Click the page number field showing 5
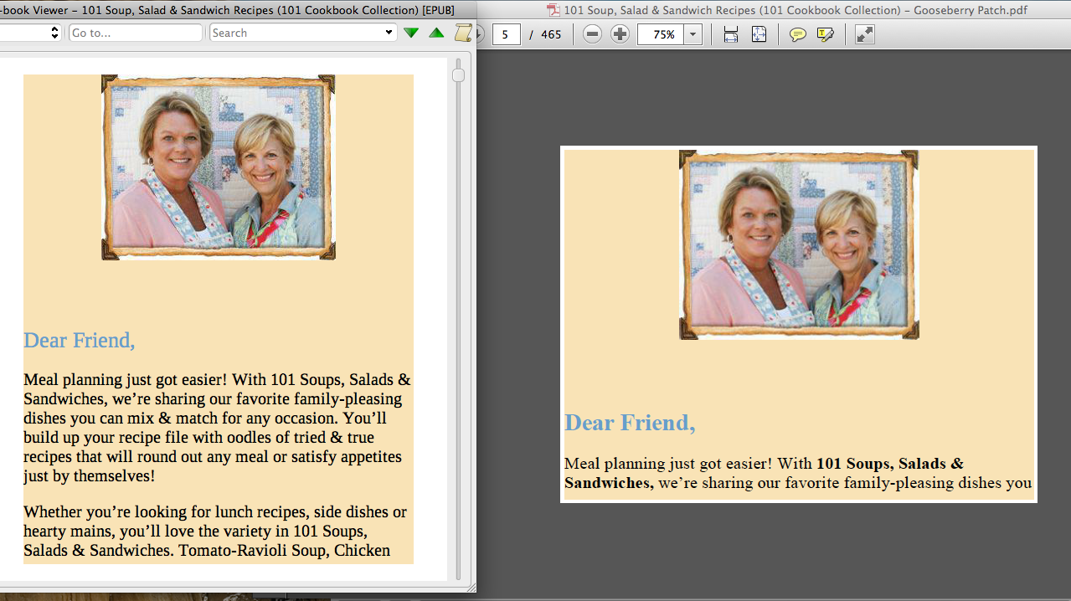The image size is (1071, 601). (x=506, y=34)
